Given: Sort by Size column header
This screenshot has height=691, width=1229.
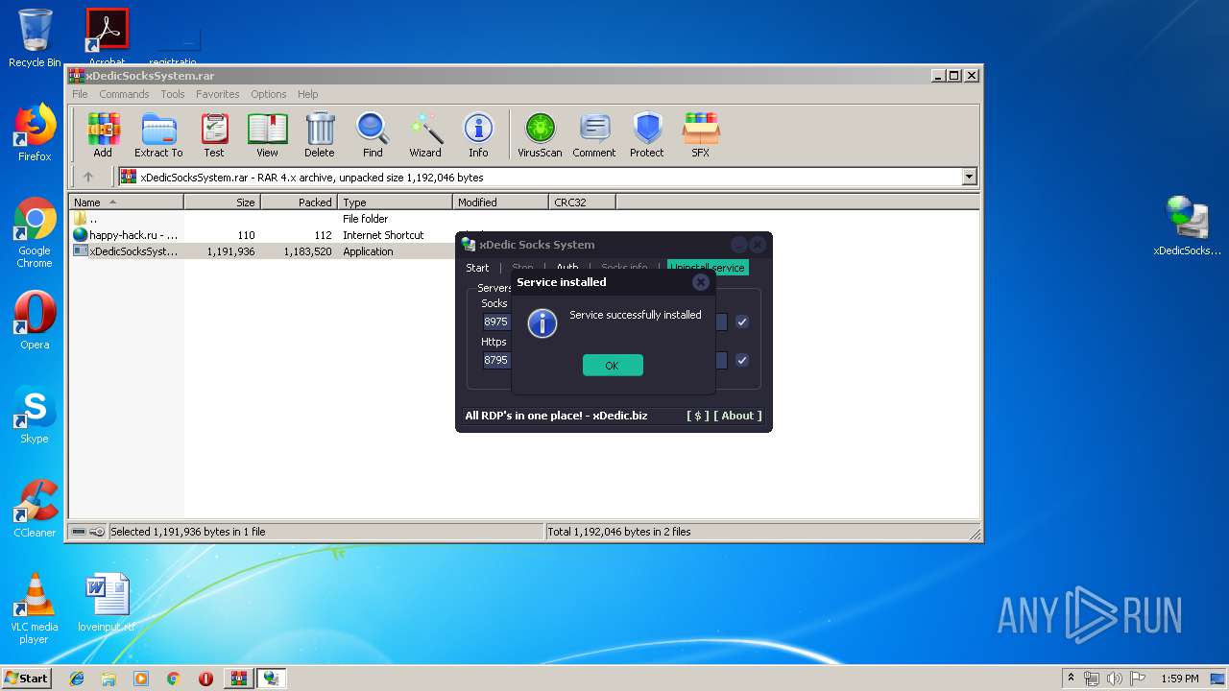Looking at the screenshot, I should [222, 202].
